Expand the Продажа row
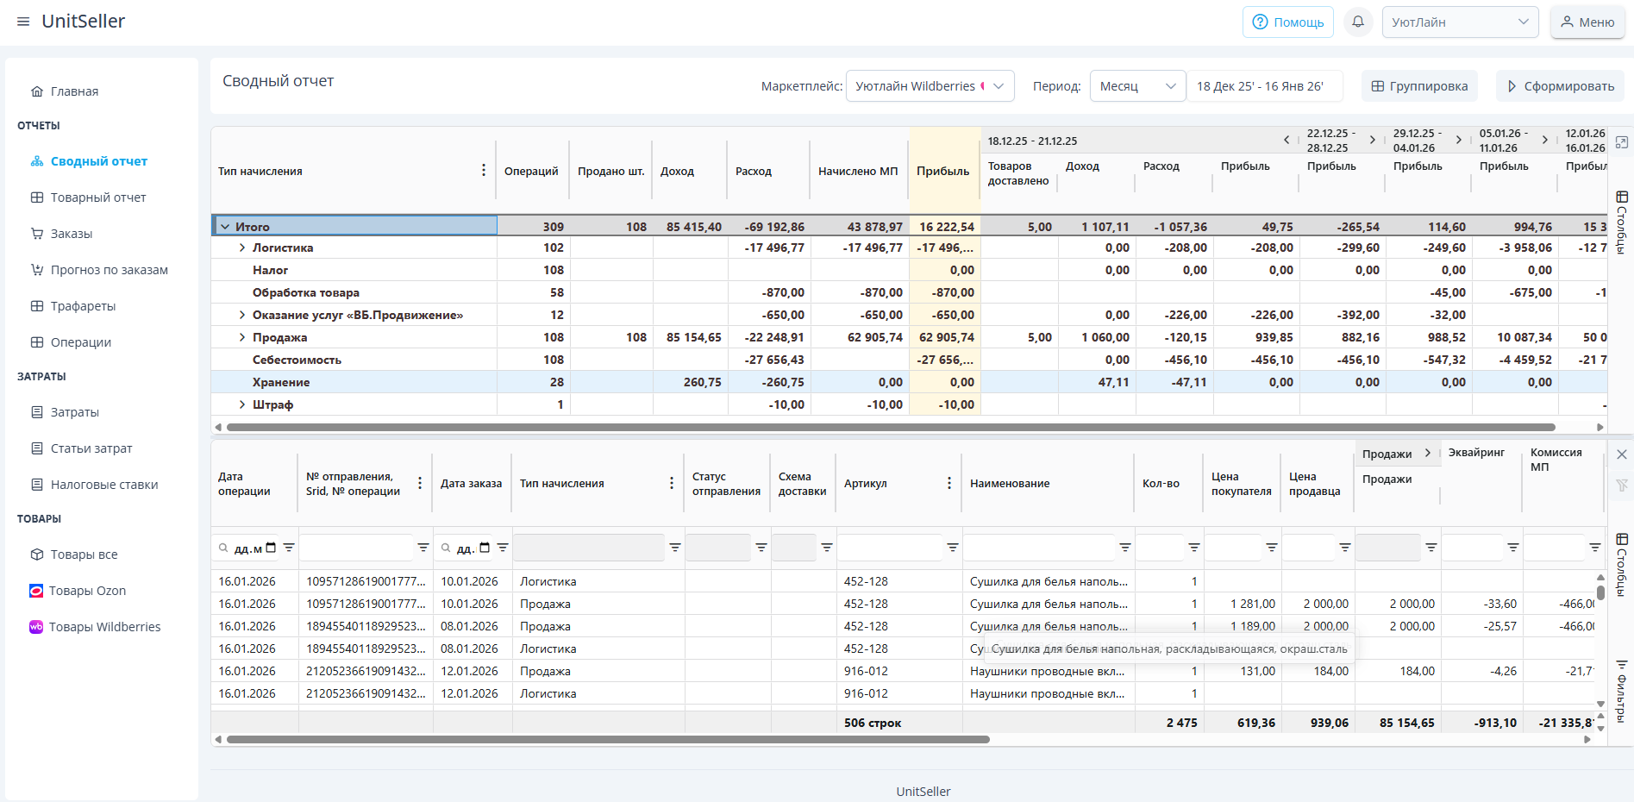The image size is (1634, 802). (x=242, y=337)
